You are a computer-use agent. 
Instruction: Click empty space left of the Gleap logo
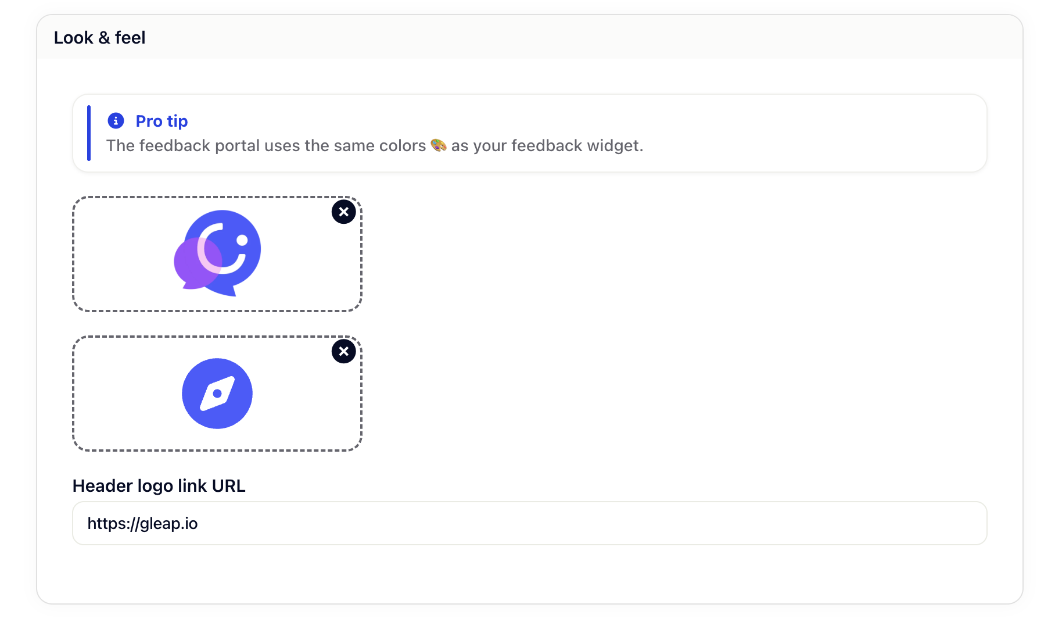pos(122,254)
